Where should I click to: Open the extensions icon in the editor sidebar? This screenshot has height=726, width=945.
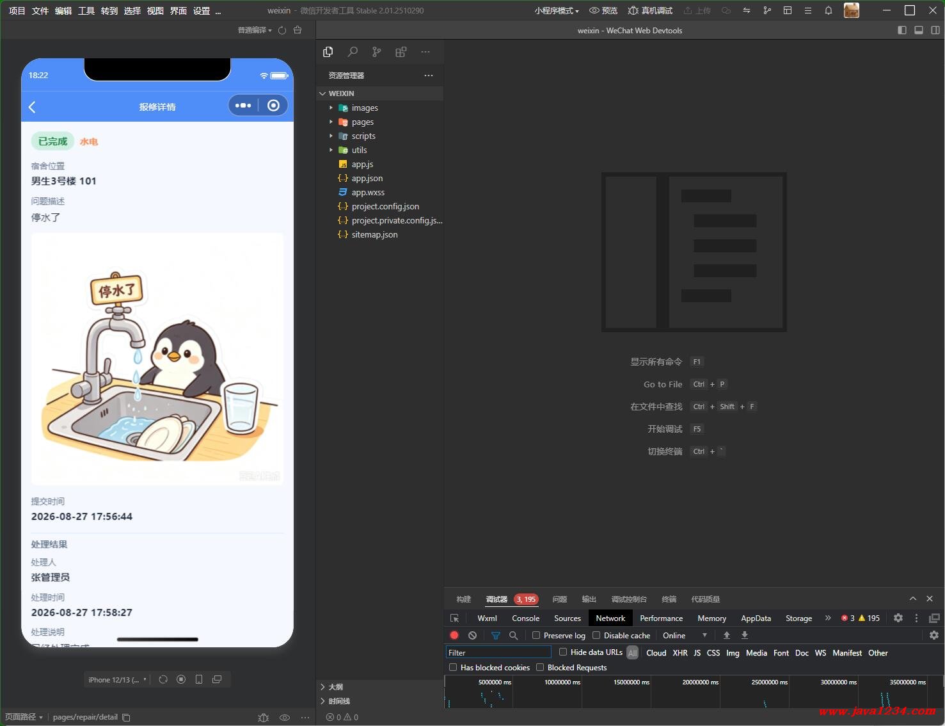[x=401, y=52]
